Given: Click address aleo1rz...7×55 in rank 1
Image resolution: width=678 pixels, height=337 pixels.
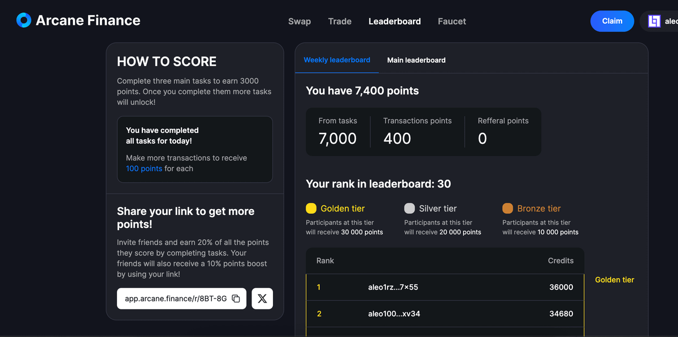Looking at the screenshot, I should 393,287.
